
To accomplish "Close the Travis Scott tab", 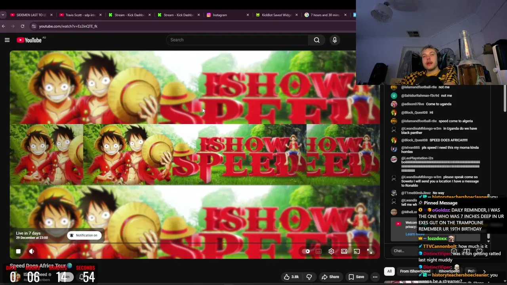I will (x=100, y=15).
